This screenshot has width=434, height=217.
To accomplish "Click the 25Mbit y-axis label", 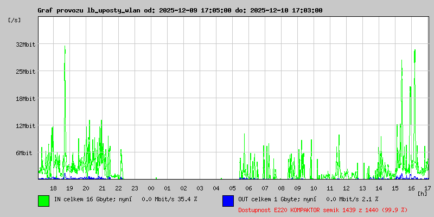I will point(25,72).
